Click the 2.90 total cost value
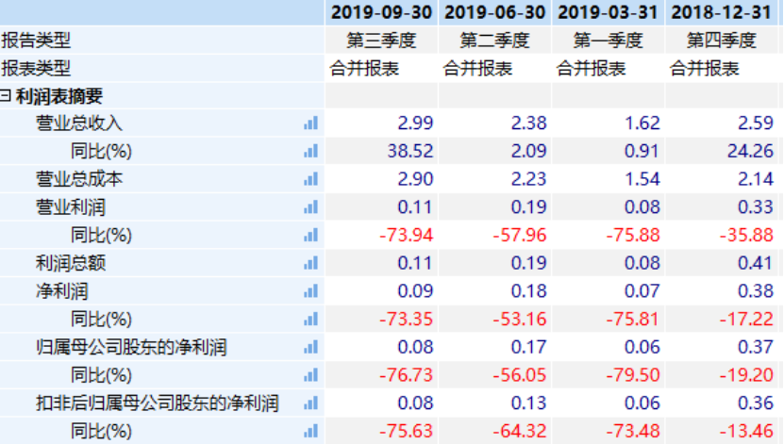Image resolution: width=784 pixels, height=444 pixels. click(x=415, y=179)
